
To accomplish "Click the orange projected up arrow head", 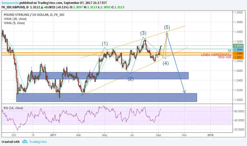I will click(167, 33).
